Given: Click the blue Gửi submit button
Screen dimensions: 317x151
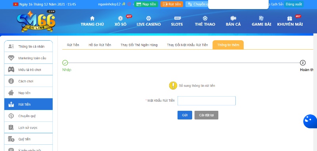Looking at the screenshot, I should 185,115.
